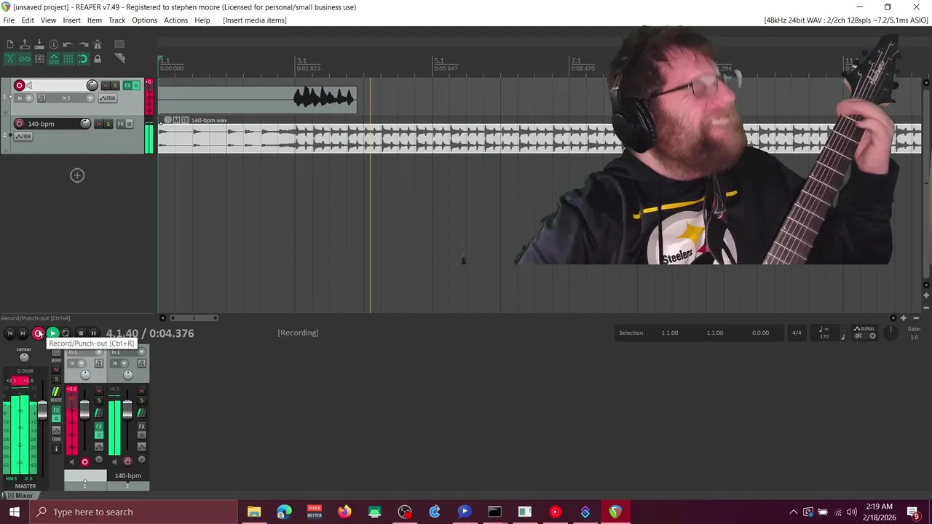The width and height of the screenshot is (932, 524).
Task: Adjust the 140-bpm track volume knob
Action: click(x=85, y=124)
